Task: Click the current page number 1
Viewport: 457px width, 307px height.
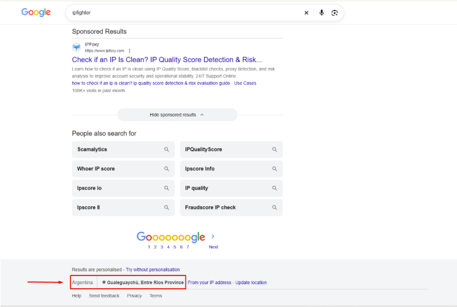Action: click(x=149, y=247)
